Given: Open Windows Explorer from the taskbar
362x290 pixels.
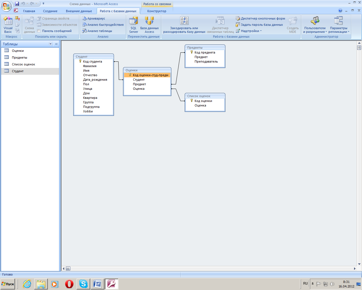Looking at the screenshot, I should [41, 284].
